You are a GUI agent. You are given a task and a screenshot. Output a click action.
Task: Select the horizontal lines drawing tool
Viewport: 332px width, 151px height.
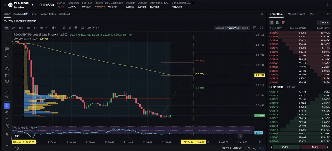[x=7, y=49]
